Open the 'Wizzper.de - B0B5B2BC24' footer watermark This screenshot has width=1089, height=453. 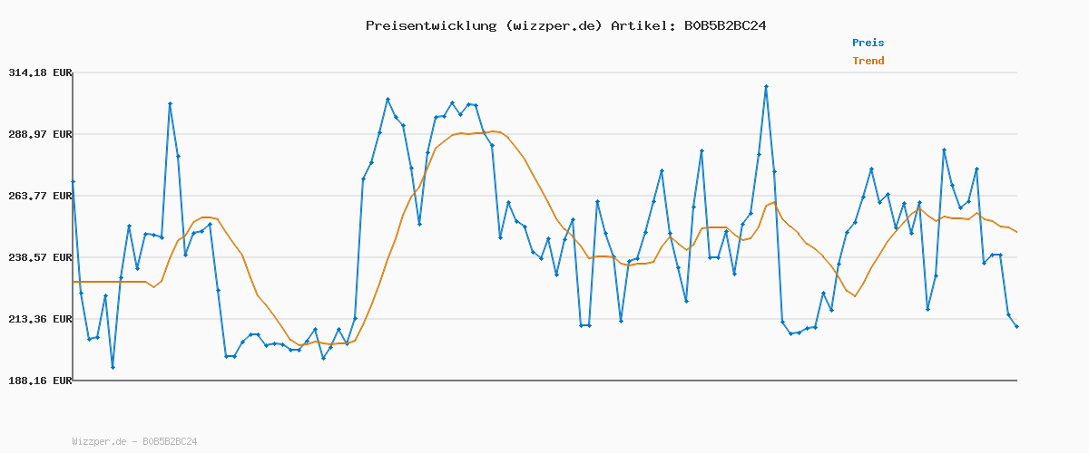(x=134, y=441)
